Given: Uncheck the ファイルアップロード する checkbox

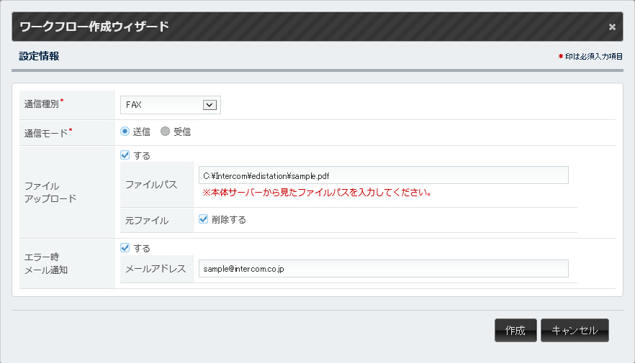Looking at the screenshot, I should pos(125,155).
